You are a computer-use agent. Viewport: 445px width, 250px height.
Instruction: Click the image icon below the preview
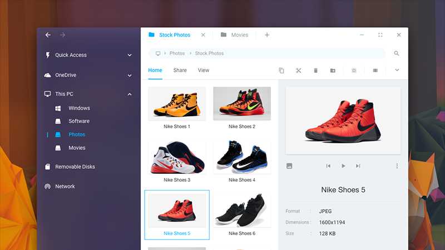(x=289, y=166)
